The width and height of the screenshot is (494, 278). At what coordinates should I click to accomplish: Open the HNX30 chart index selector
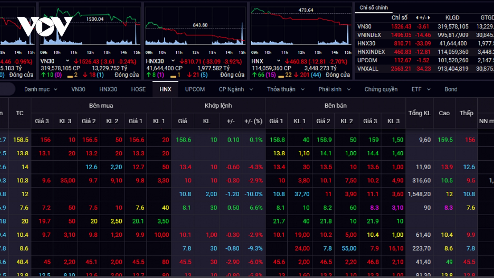[x=173, y=61]
